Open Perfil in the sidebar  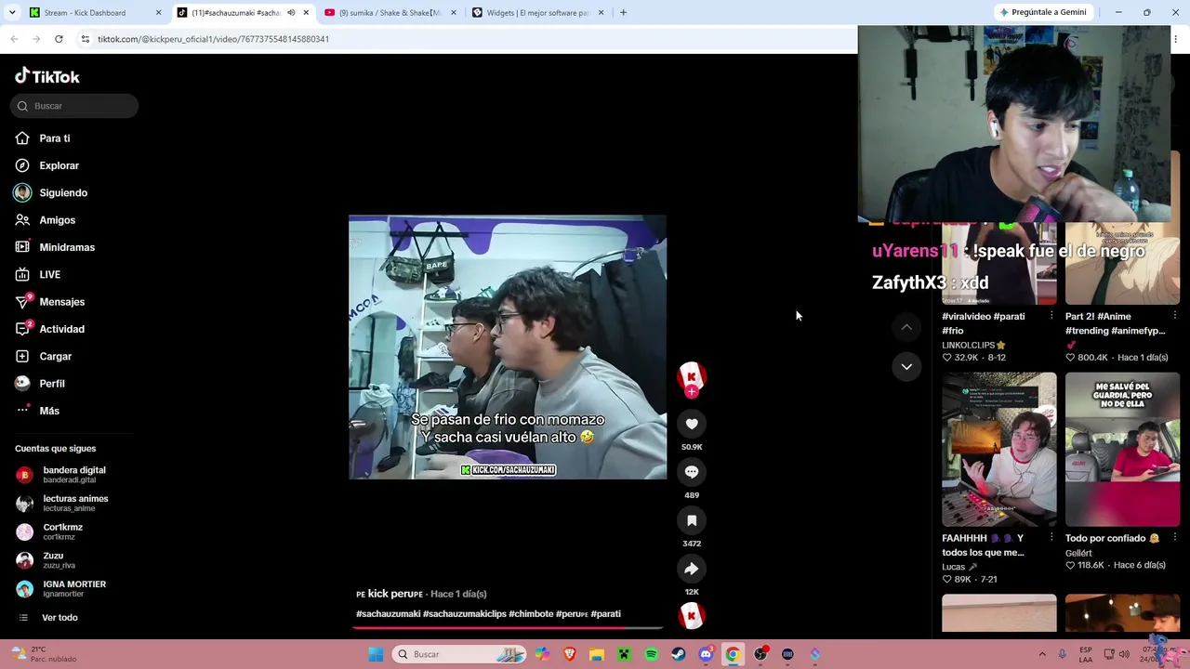point(52,384)
